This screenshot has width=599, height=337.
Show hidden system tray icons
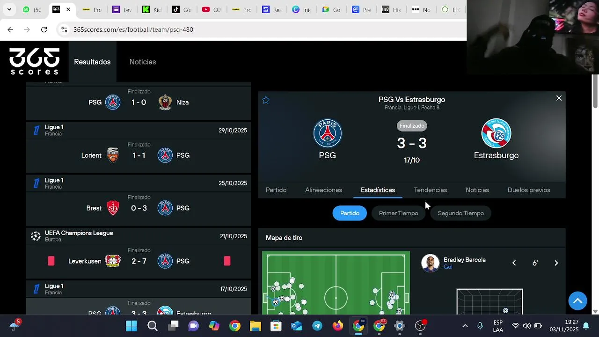click(x=465, y=326)
